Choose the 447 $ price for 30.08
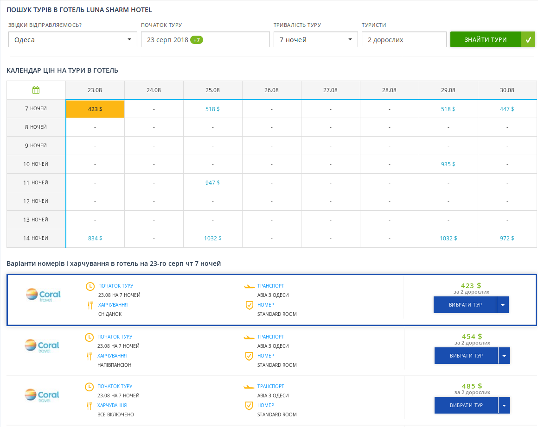This screenshot has height=427, width=538. pyautogui.click(x=507, y=109)
